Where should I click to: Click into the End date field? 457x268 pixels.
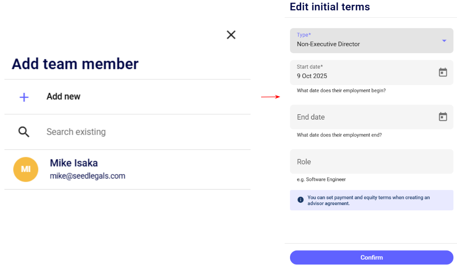360,117
